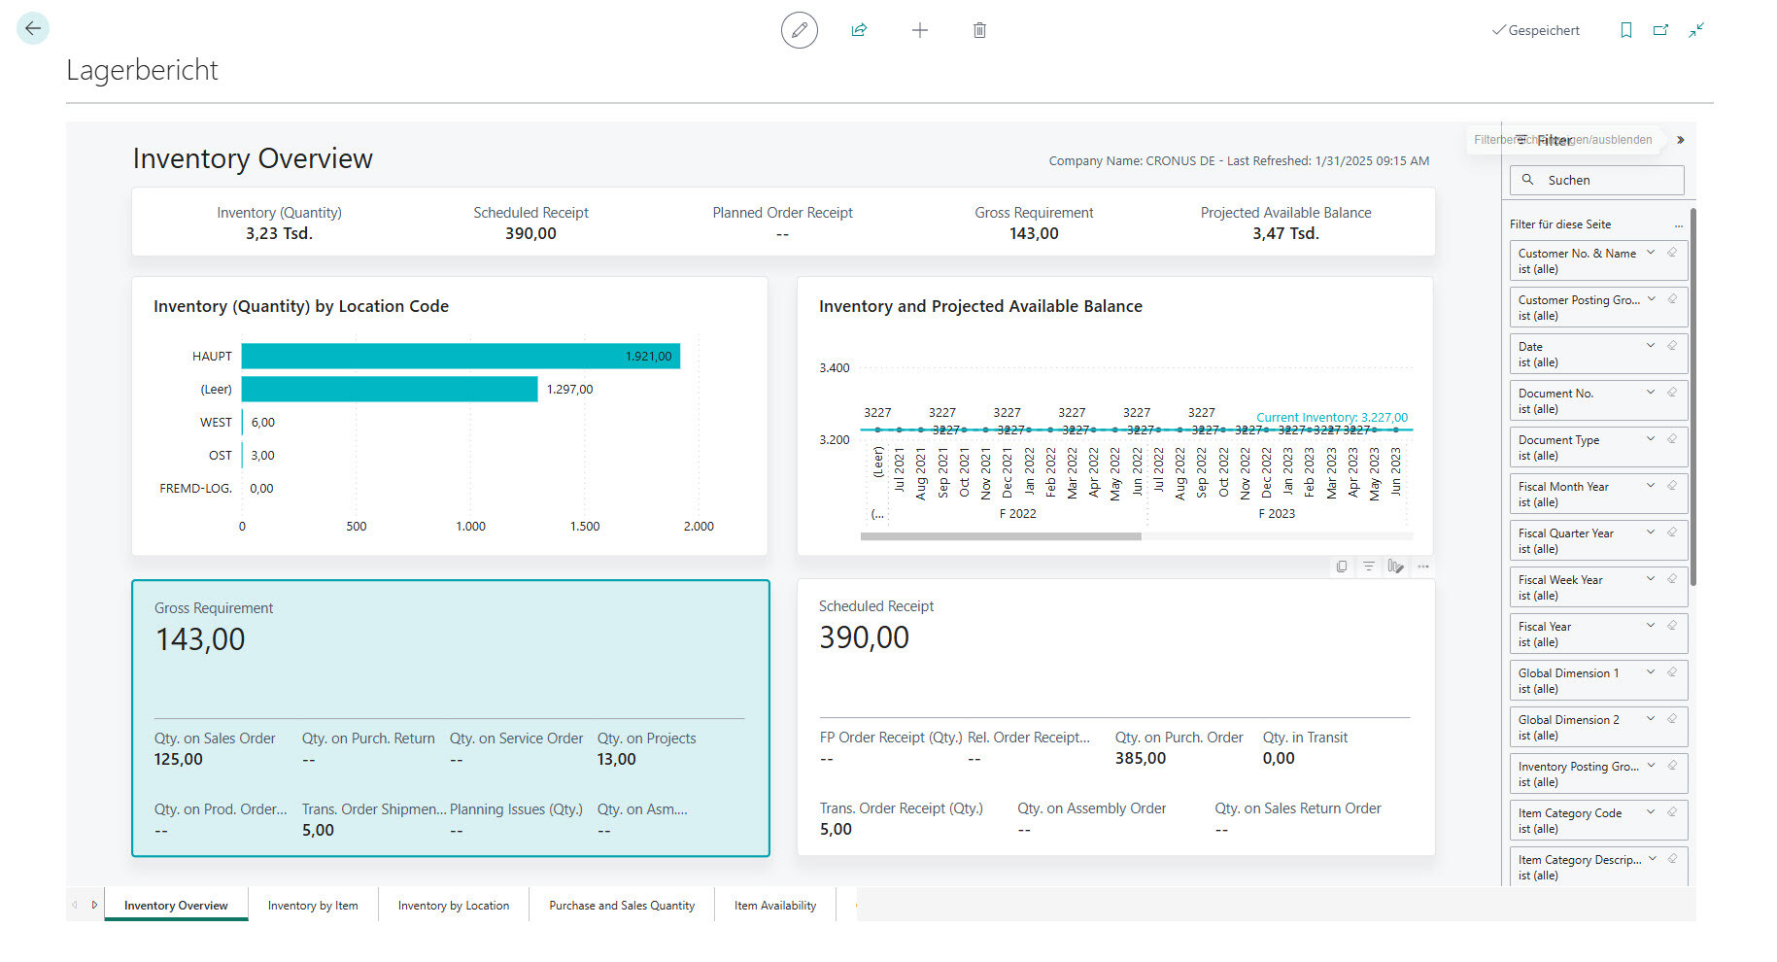Expand Customer Posting Group filter
The image size is (1777, 962).
[x=1651, y=299]
